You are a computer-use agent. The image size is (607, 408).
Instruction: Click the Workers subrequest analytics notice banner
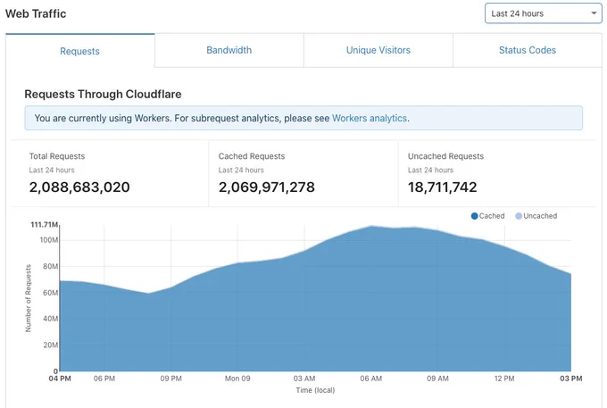(303, 118)
